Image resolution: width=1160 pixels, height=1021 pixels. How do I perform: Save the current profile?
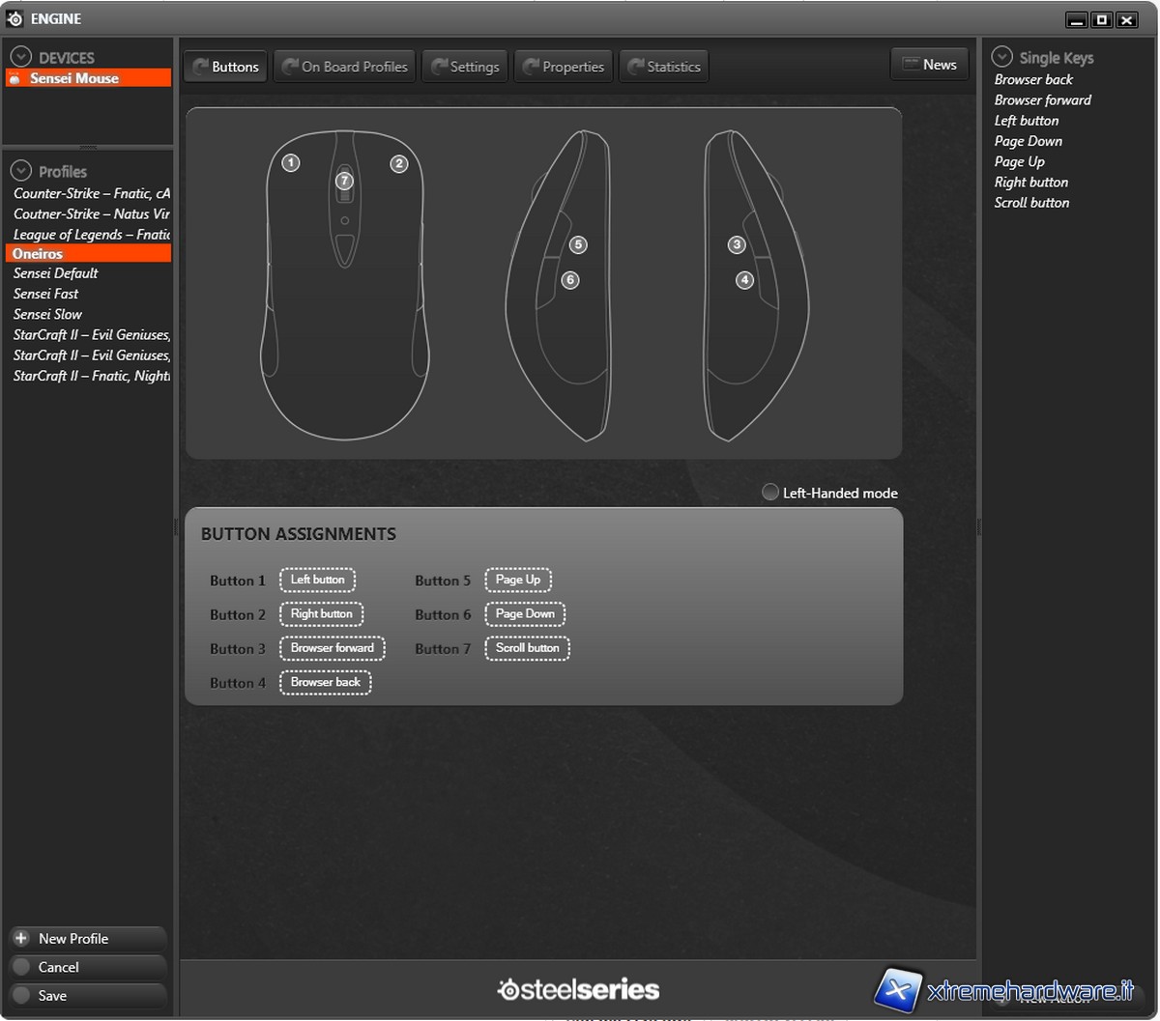(x=52, y=995)
